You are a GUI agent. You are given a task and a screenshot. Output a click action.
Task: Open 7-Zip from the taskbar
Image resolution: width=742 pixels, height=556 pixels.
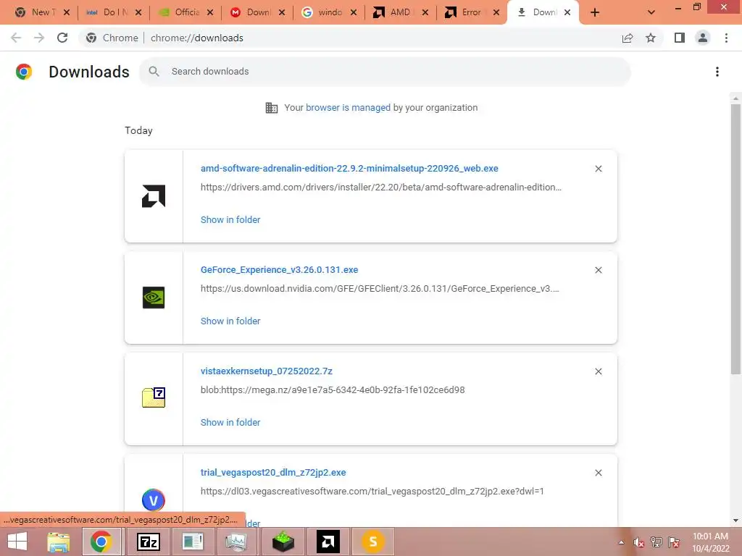pos(148,542)
